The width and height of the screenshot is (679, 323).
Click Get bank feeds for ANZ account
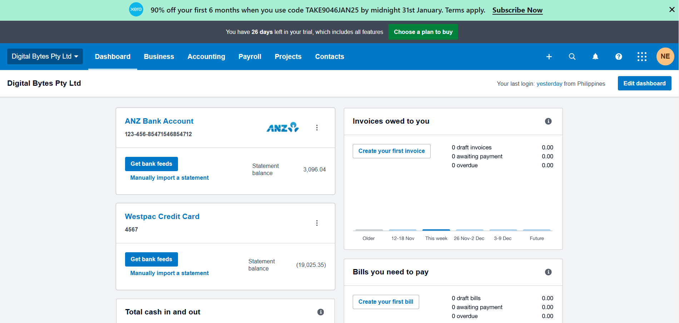pos(151,164)
